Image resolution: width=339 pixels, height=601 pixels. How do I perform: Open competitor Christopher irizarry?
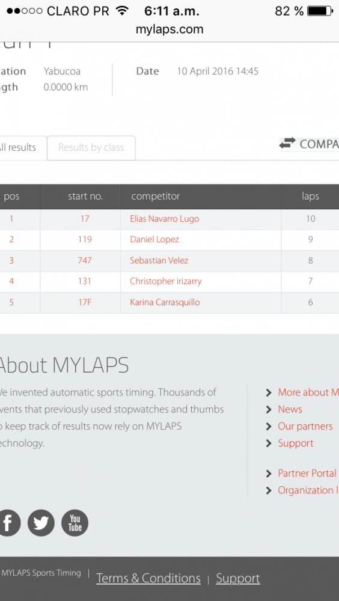166,281
